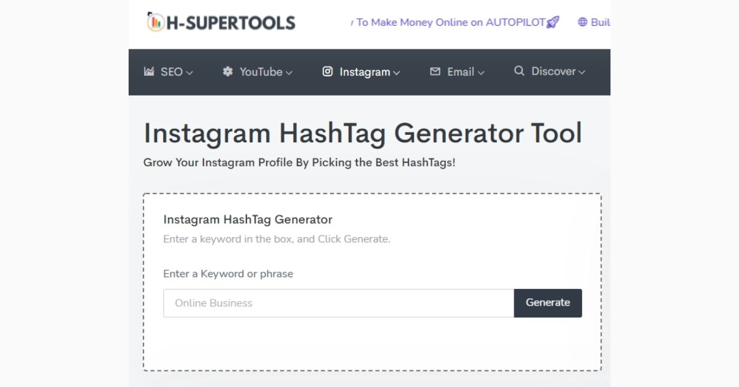Click the YouTube gear icon
Image resolution: width=739 pixels, height=387 pixels.
[228, 71]
